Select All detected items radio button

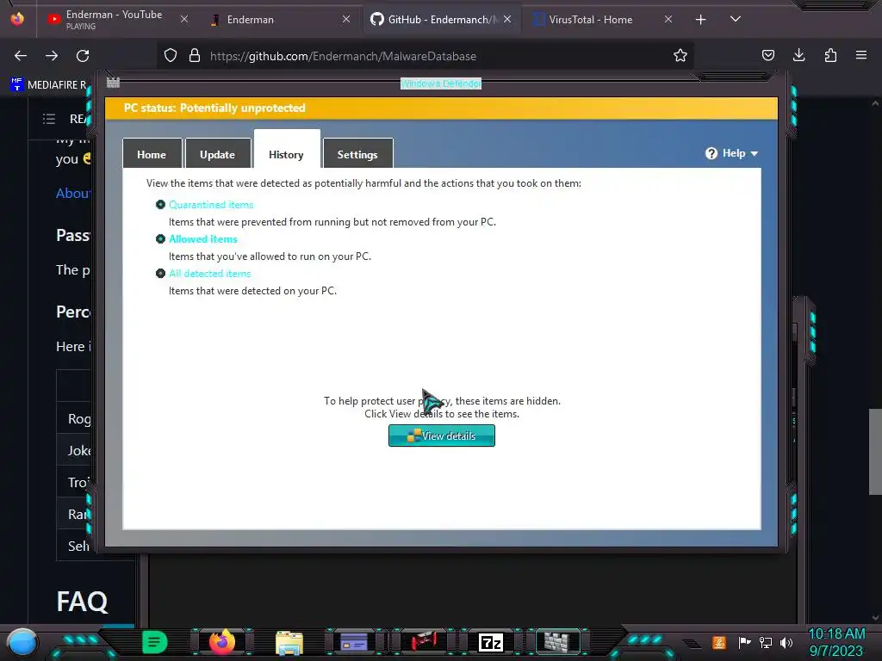tap(160, 273)
